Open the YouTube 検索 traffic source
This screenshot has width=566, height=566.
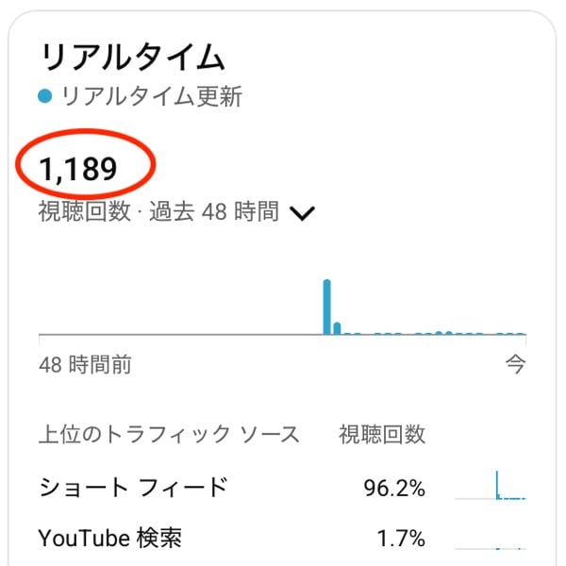[x=110, y=539]
